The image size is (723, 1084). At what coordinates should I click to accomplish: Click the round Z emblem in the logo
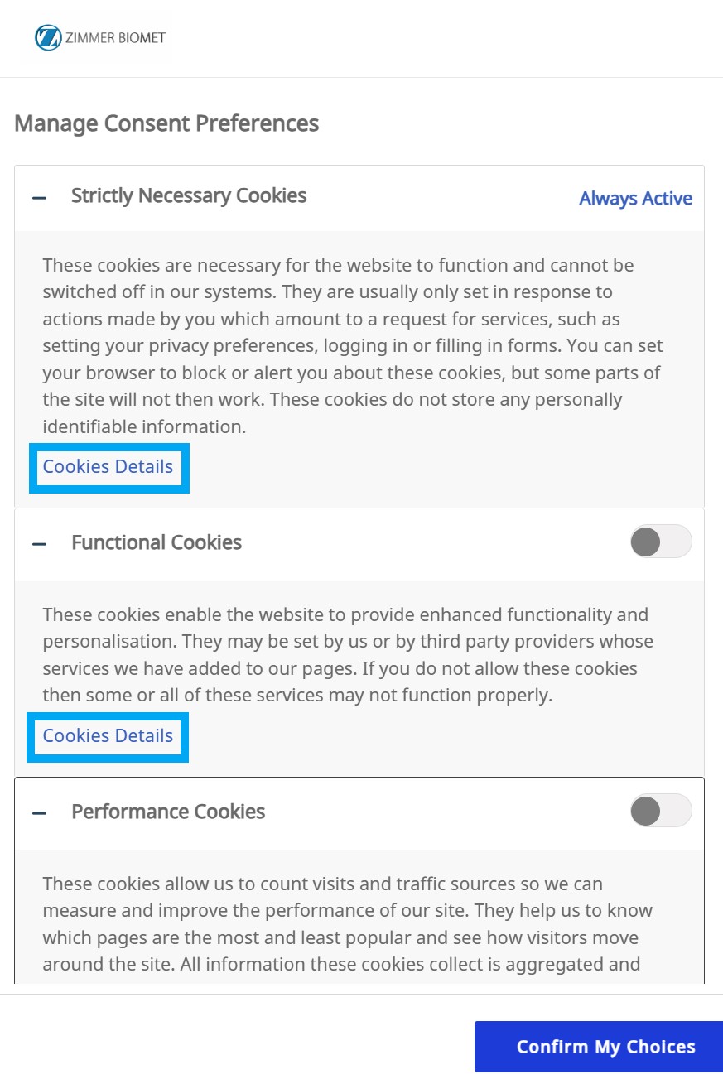click(x=48, y=37)
